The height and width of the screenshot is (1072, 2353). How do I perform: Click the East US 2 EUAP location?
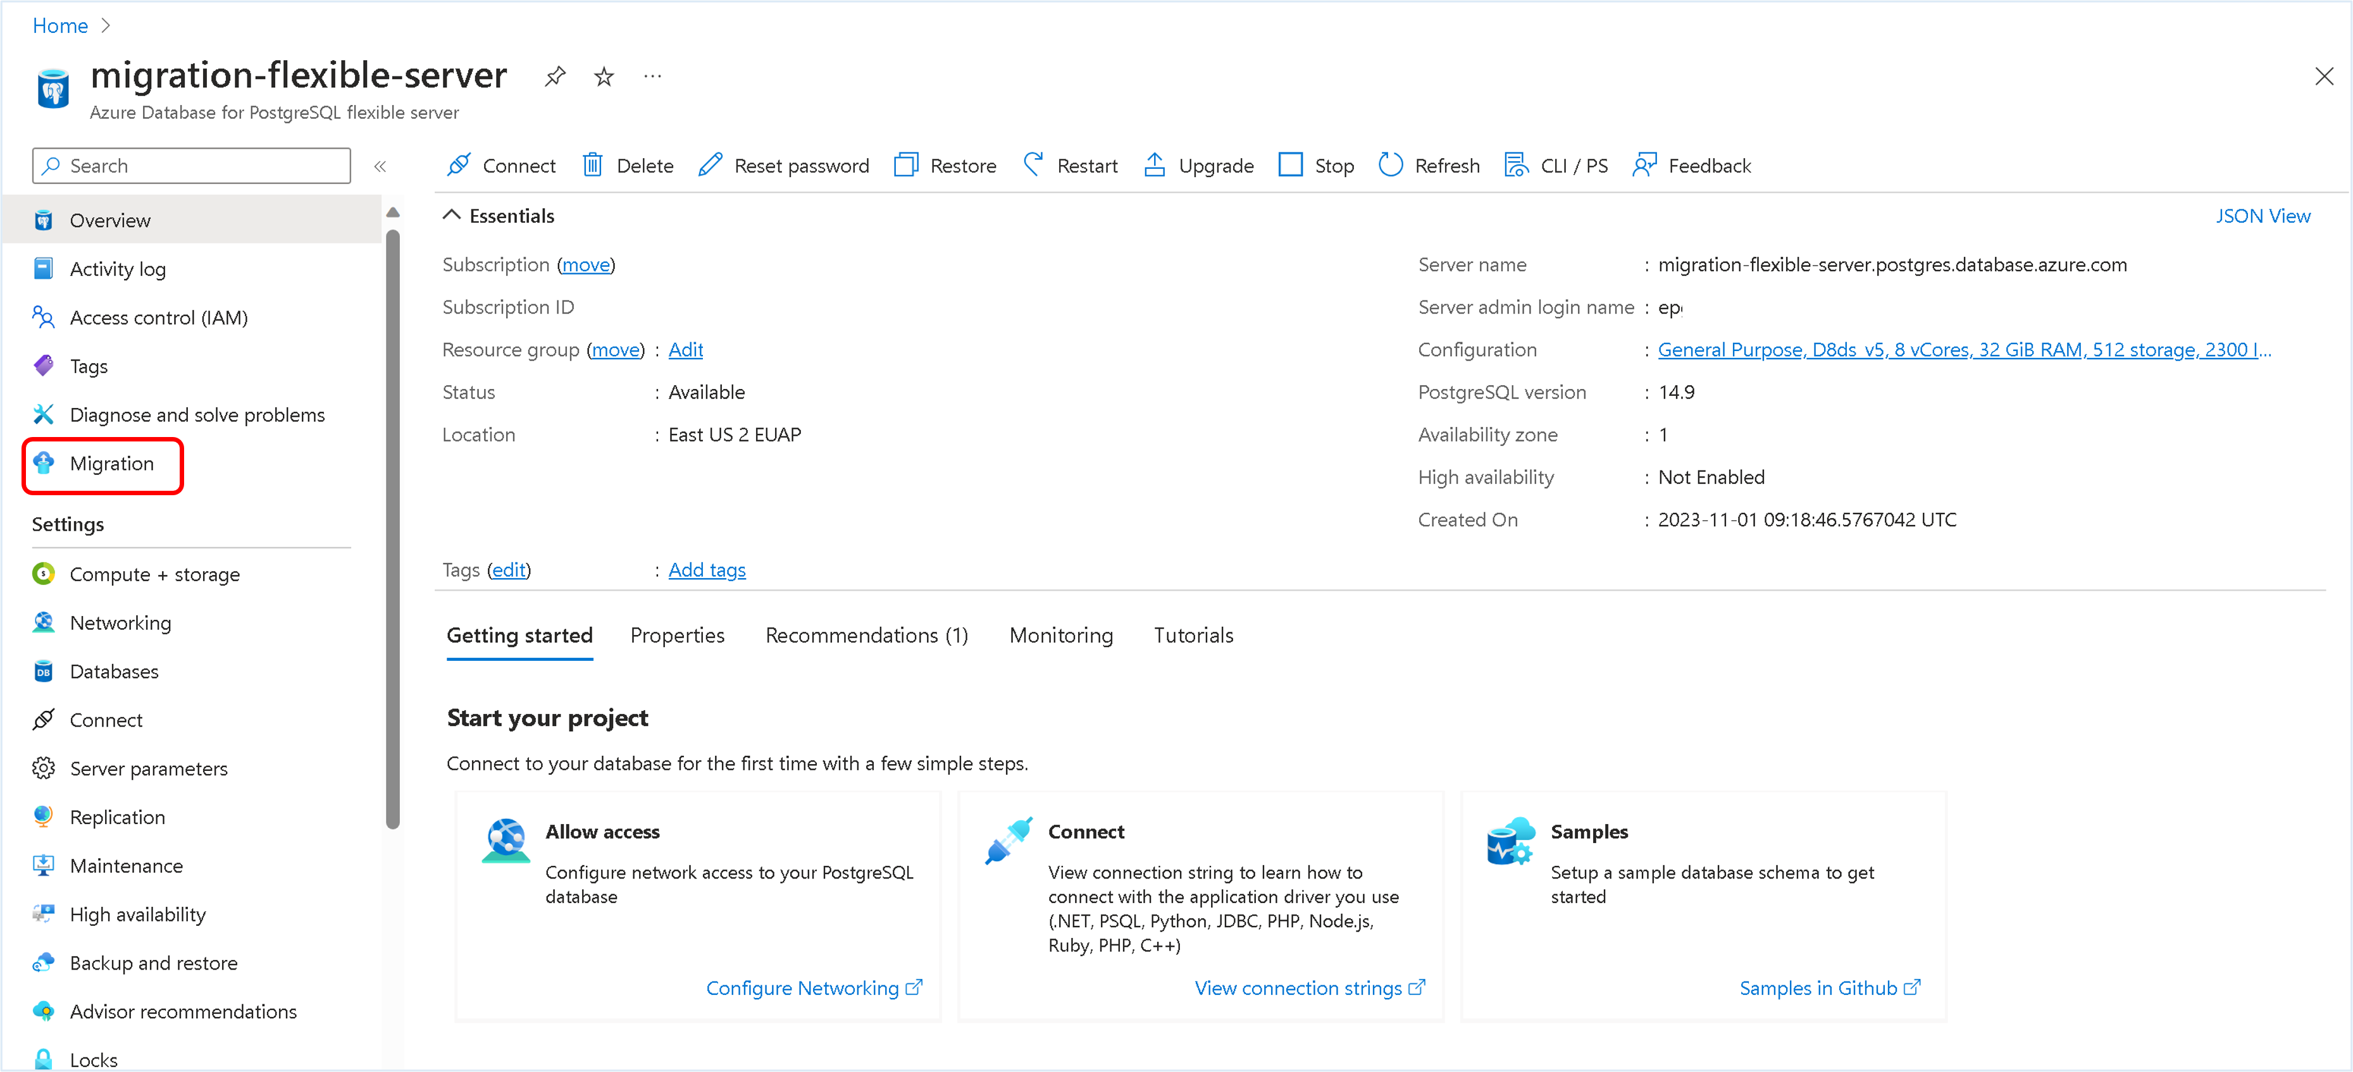point(735,434)
